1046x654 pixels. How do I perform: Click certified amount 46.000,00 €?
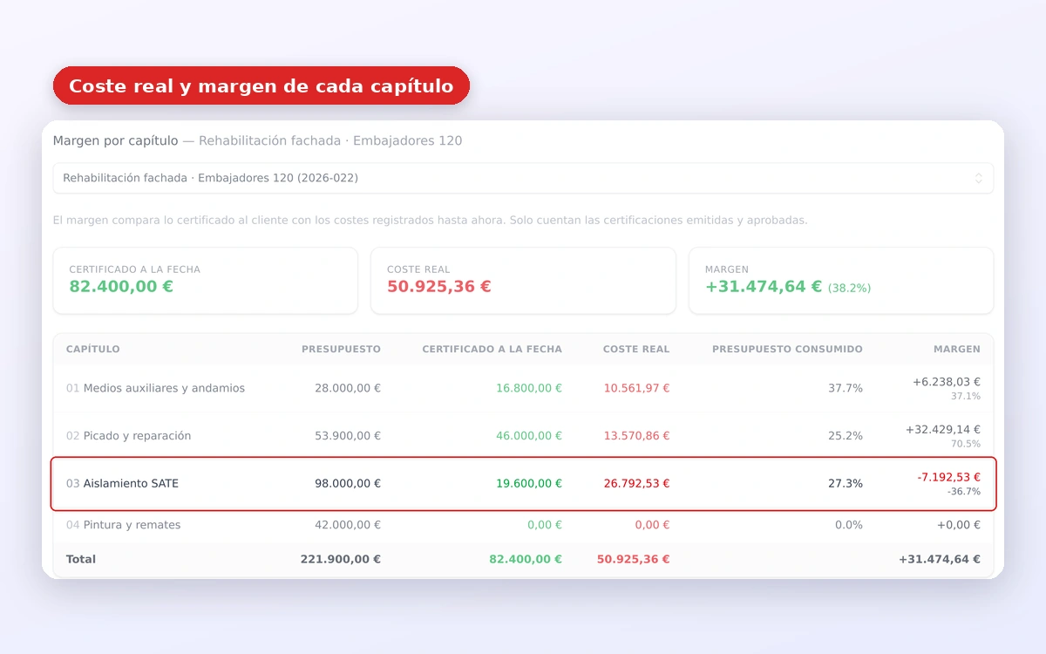pos(529,435)
